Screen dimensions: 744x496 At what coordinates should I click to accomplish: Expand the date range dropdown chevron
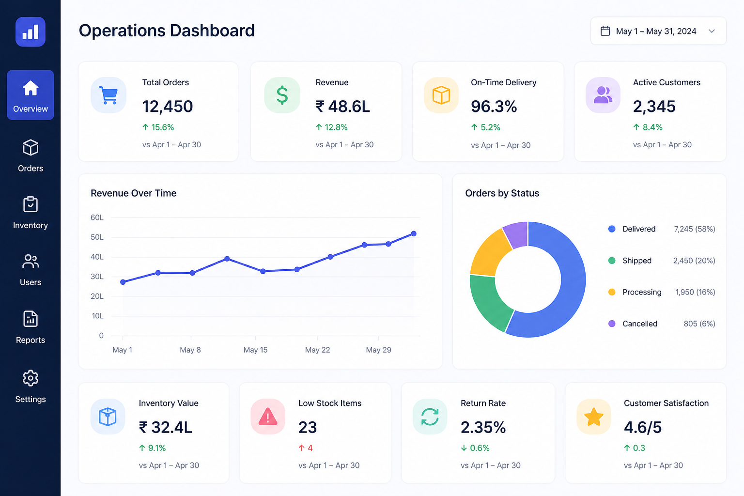[x=712, y=31]
